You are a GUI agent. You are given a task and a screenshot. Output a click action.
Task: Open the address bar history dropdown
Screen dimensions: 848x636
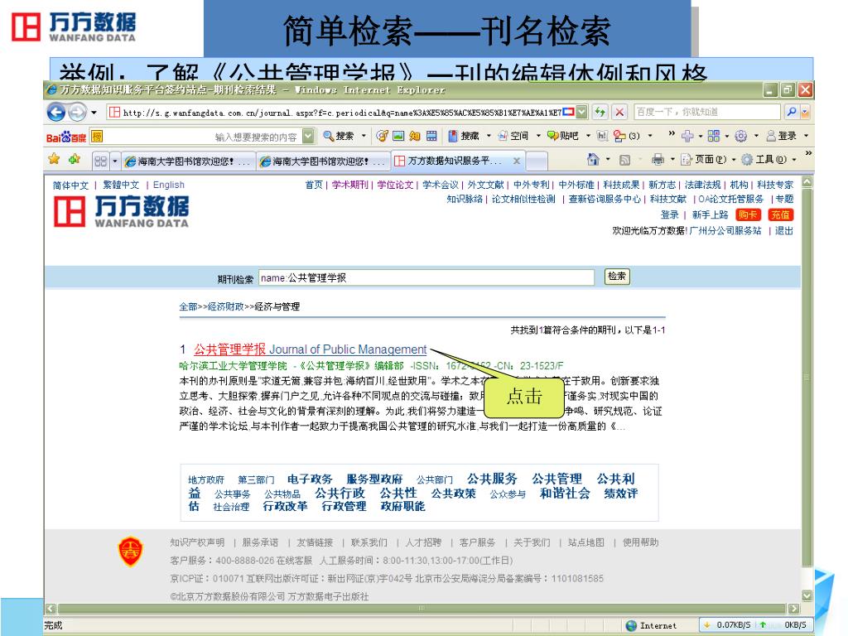[x=581, y=113]
